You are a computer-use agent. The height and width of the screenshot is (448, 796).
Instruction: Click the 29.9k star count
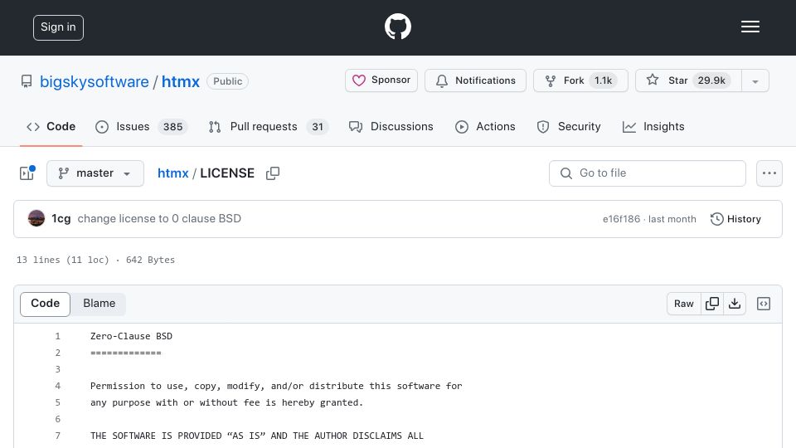711,80
